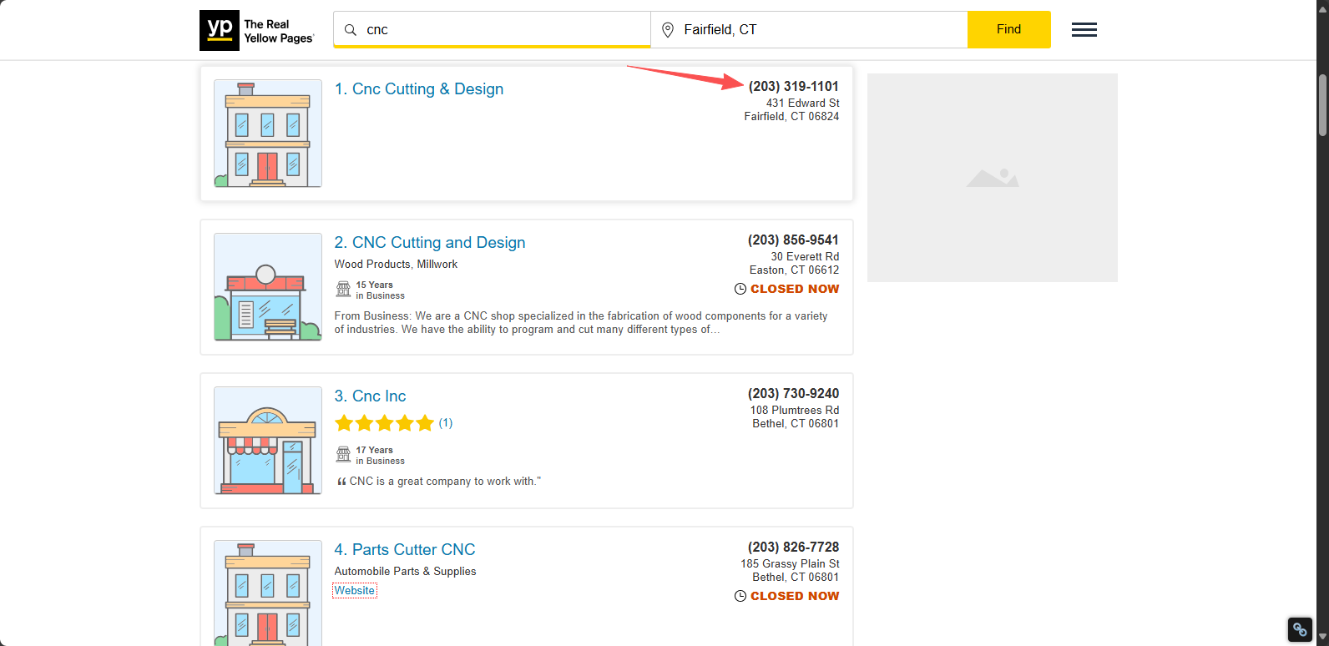Click phone number (203) 856-9541
This screenshot has width=1329, height=646.
click(x=794, y=240)
